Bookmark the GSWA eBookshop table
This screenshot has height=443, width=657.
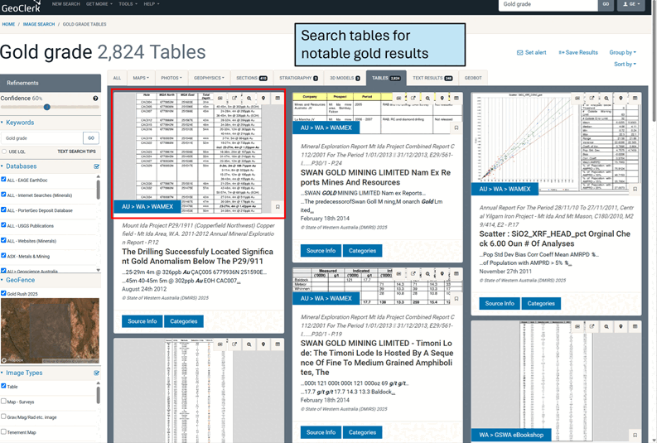(635, 435)
